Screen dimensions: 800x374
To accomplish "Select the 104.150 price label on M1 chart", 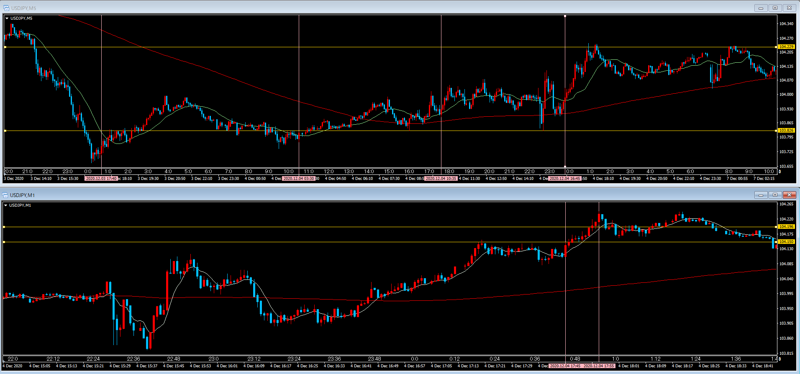I will (x=786, y=242).
